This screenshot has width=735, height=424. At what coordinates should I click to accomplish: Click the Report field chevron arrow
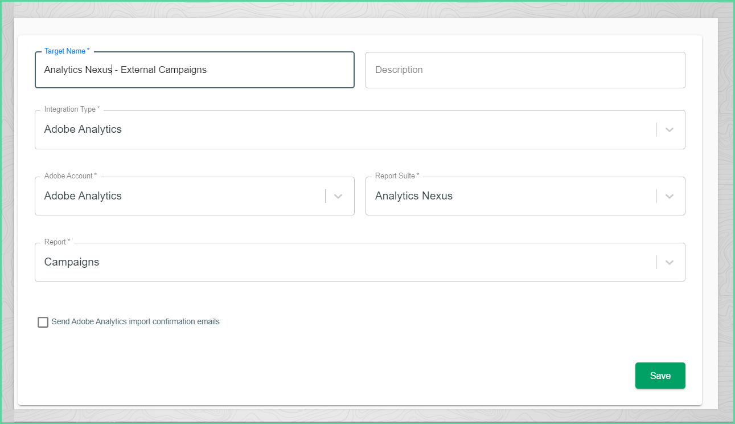[670, 262]
